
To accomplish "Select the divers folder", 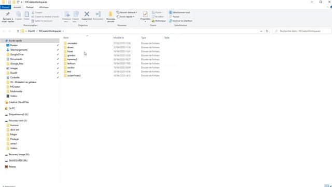I will (x=71, y=47).
